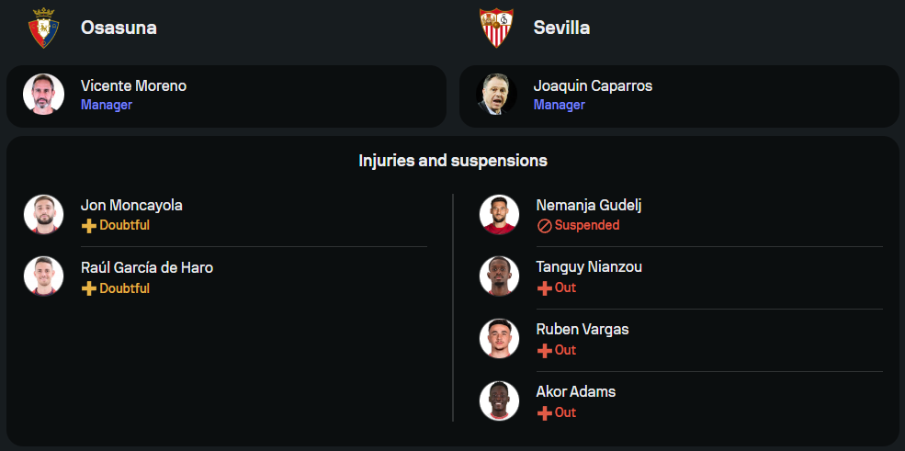Click the suspended icon under Gudelj
The width and height of the screenshot is (905, 451).
(544, 226)
